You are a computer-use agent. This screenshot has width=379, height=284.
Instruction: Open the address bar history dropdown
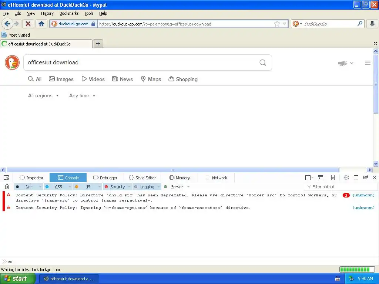(x=285, y=24)
